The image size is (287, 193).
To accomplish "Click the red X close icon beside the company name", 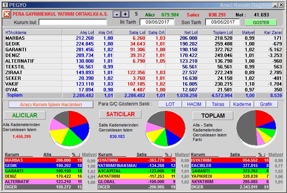I will click(6, 14).
